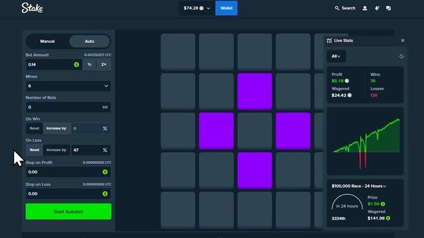
Task: Toggle infinite bets loop icon
Action: pos(105,107)
